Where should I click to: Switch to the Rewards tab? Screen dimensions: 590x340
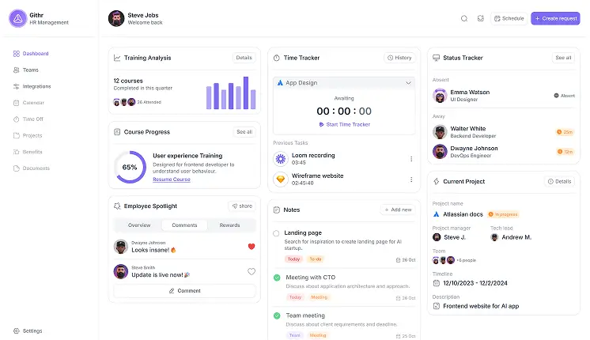click(229, 225)
